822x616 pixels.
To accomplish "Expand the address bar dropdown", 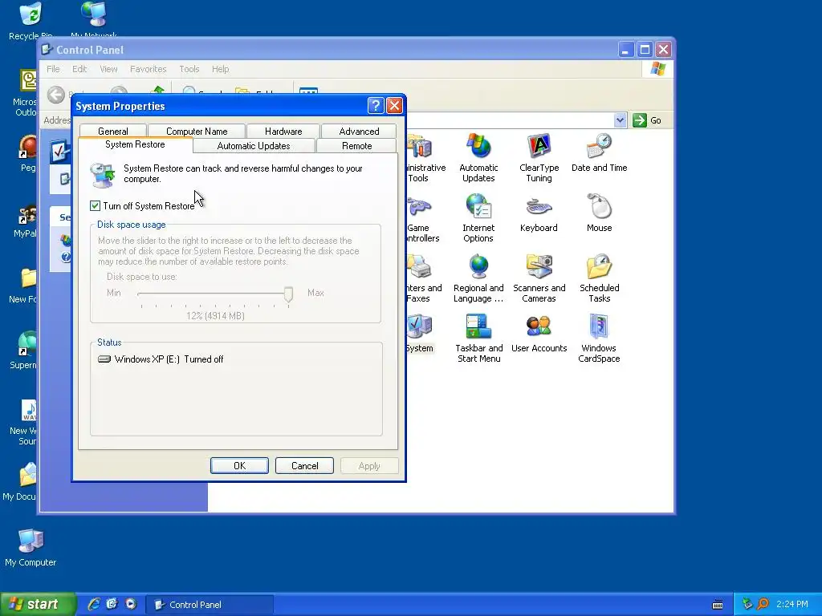I will tap(621, 120).
